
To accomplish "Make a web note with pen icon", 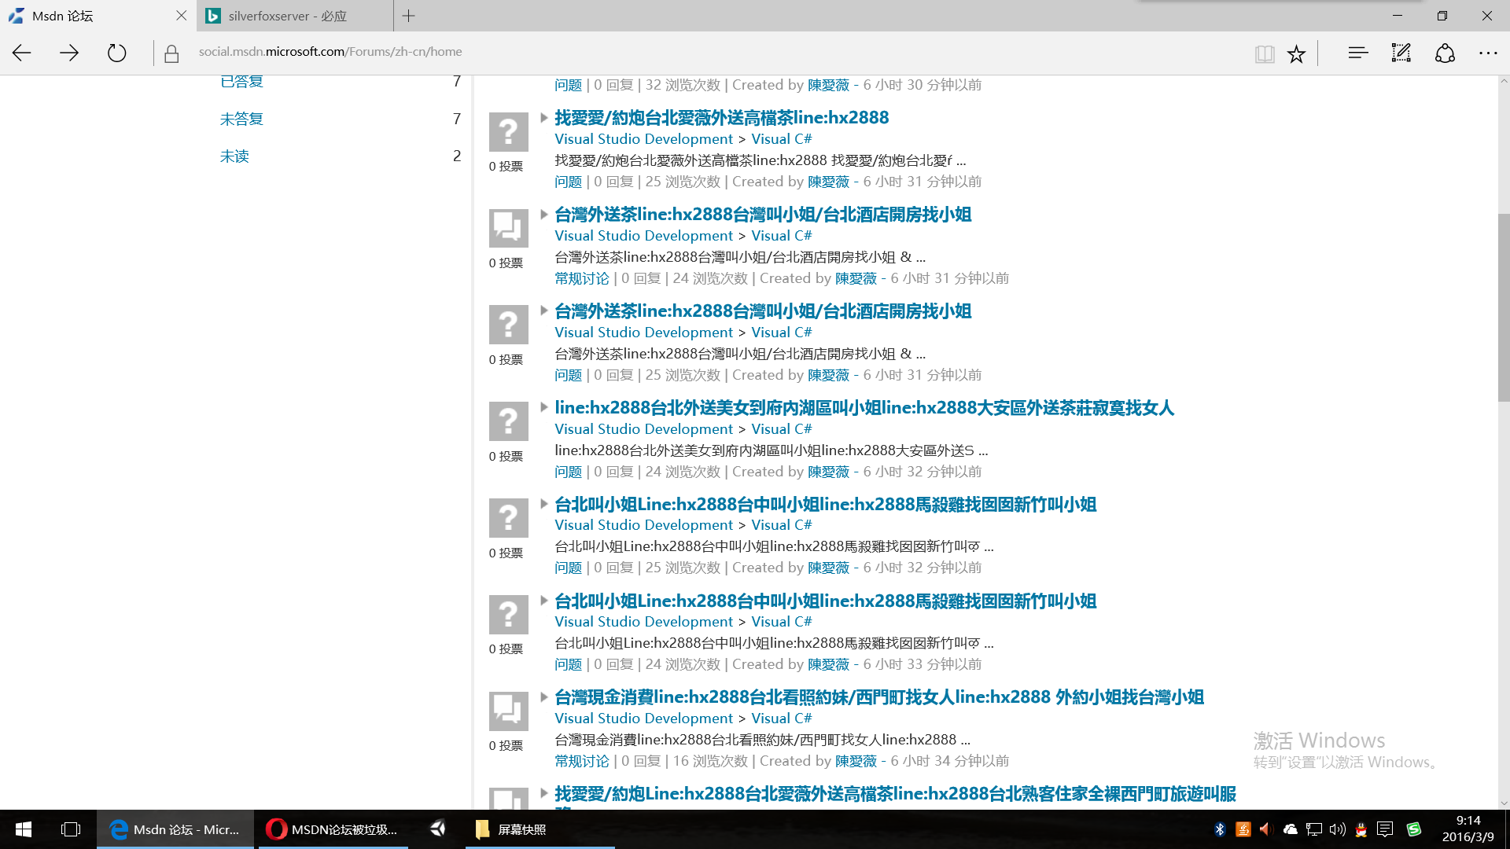I will point(1401,53).
